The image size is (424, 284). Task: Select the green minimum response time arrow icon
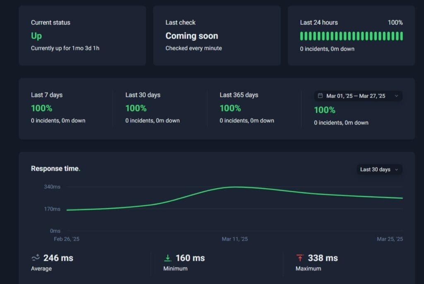pos(167,258)
